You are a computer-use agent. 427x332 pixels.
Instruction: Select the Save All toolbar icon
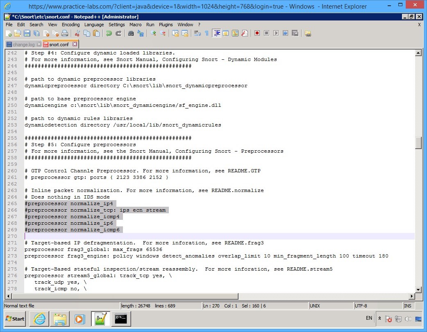point(37,33)
